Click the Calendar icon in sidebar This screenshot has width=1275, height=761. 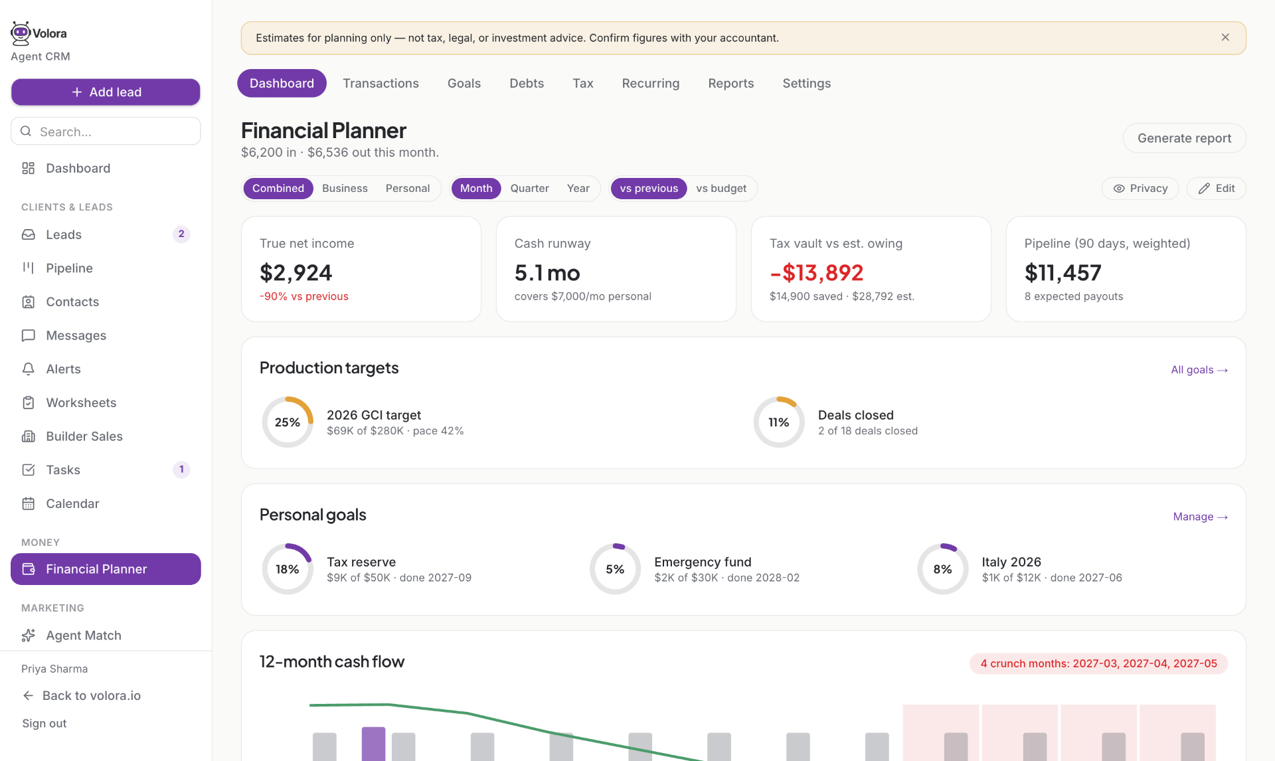pos(28,503)
